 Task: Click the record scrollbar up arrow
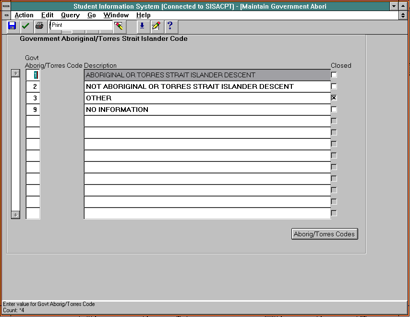15,73
